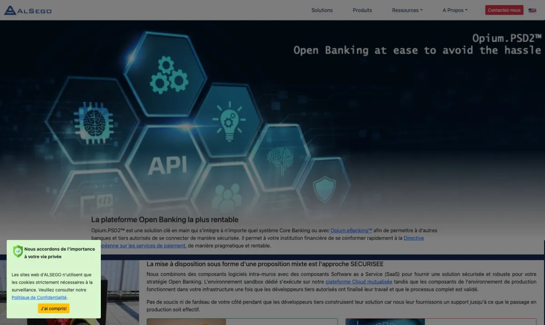Screen dimensions: 545x325
Task: Click the Alsego logo in the header
Action: coord(28,10)
